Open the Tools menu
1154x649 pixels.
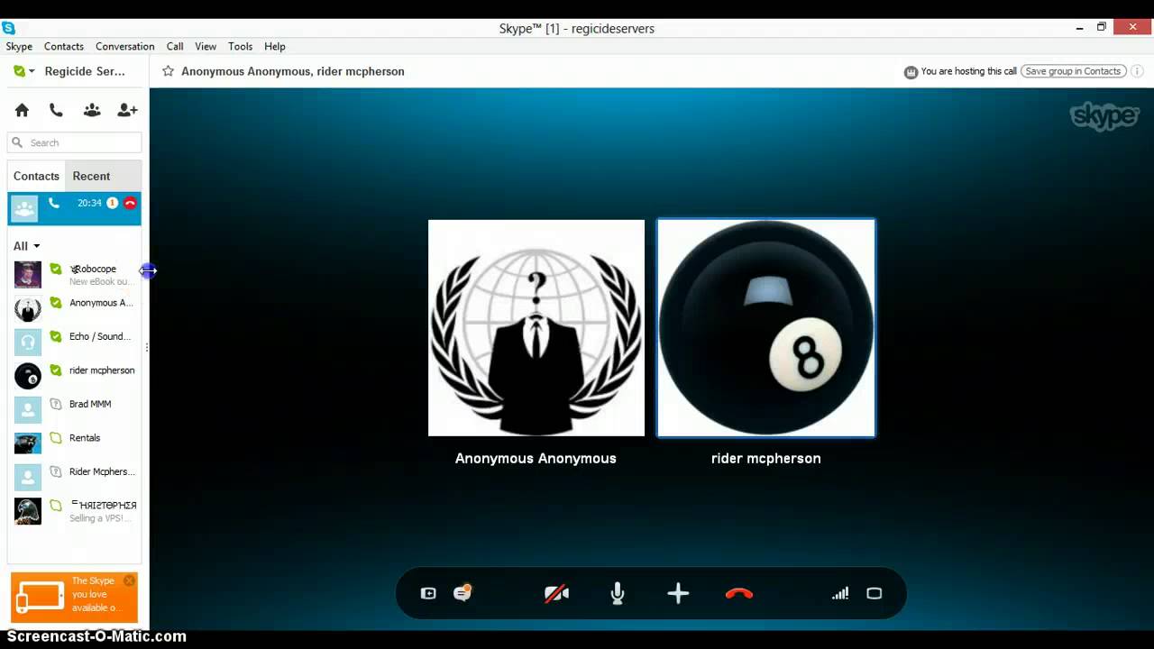point(241,46)
